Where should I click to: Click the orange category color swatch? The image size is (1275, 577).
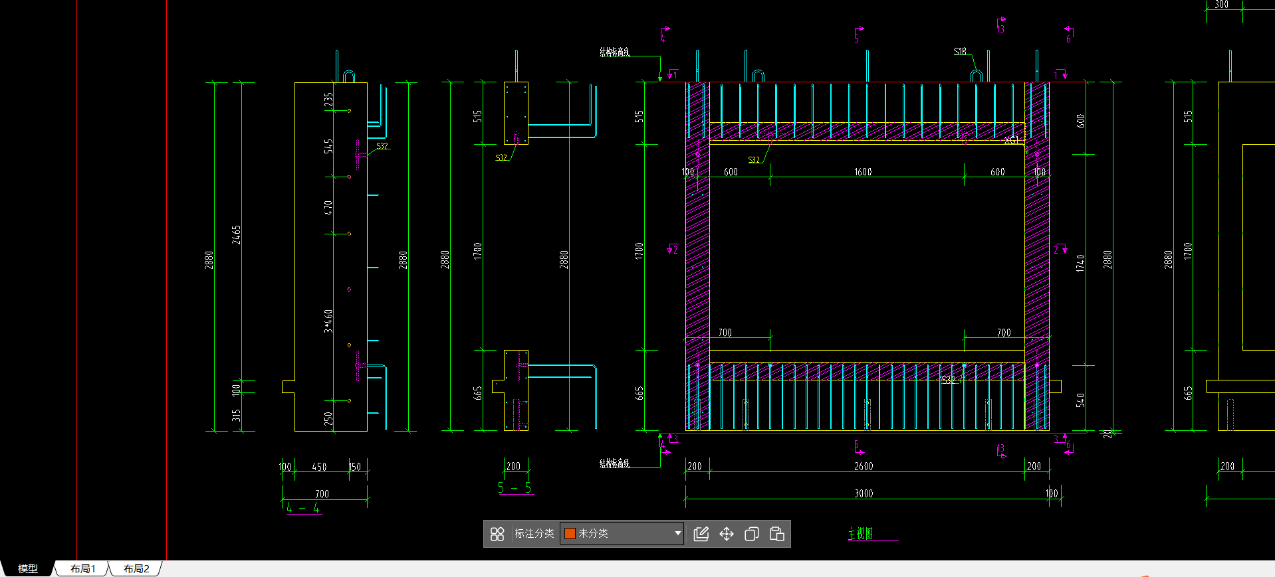click(570, 533)
